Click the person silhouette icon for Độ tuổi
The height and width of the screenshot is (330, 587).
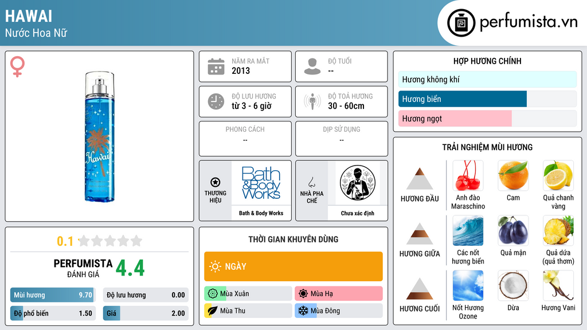[x=312, y=66]
